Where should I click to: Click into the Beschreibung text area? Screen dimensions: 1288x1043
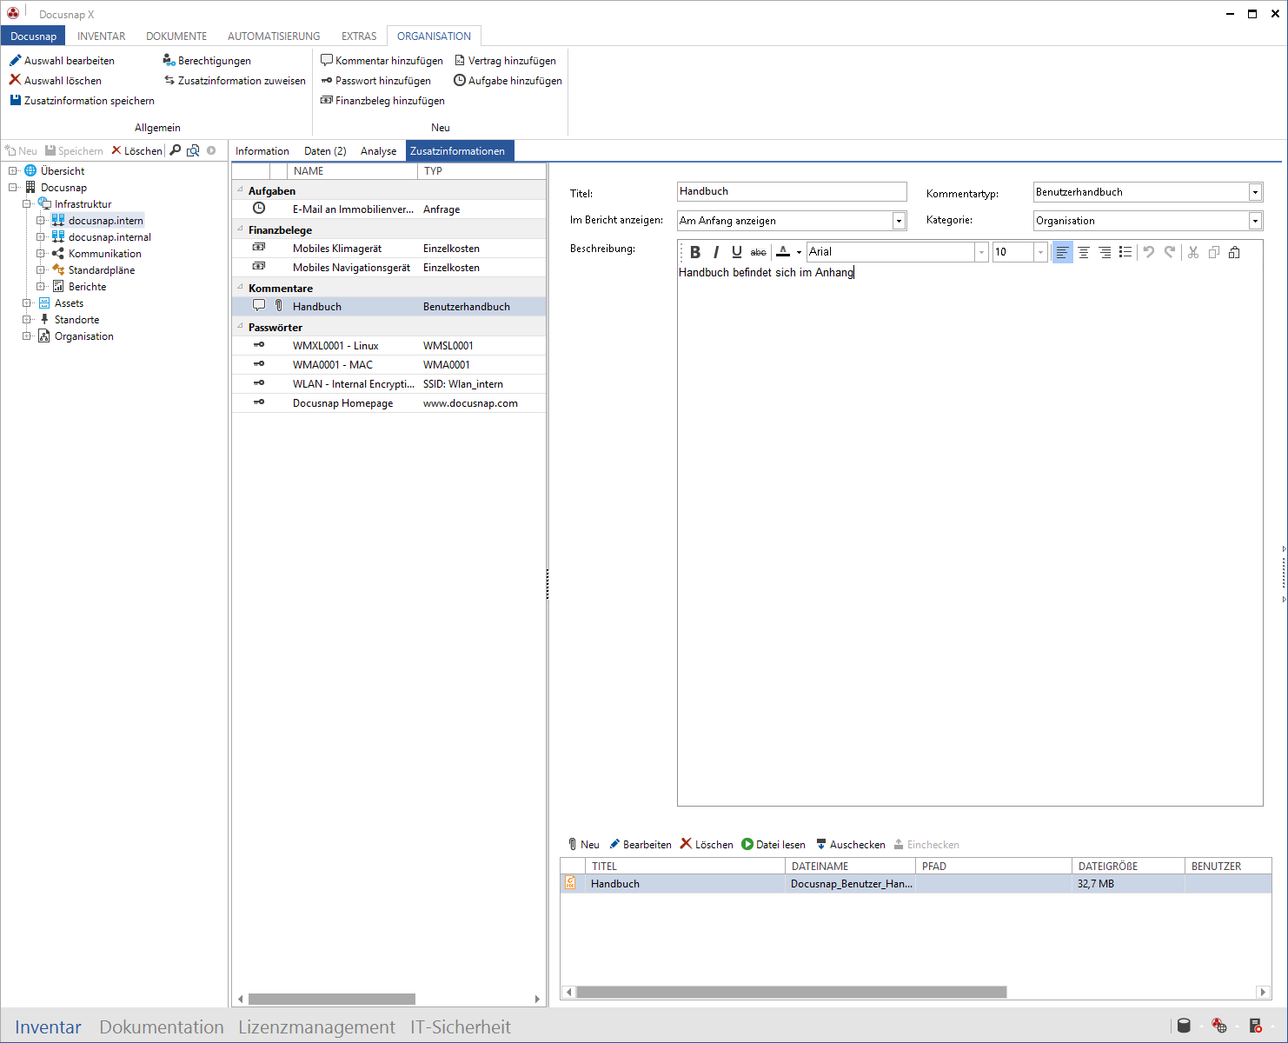[x=970, y=535]
